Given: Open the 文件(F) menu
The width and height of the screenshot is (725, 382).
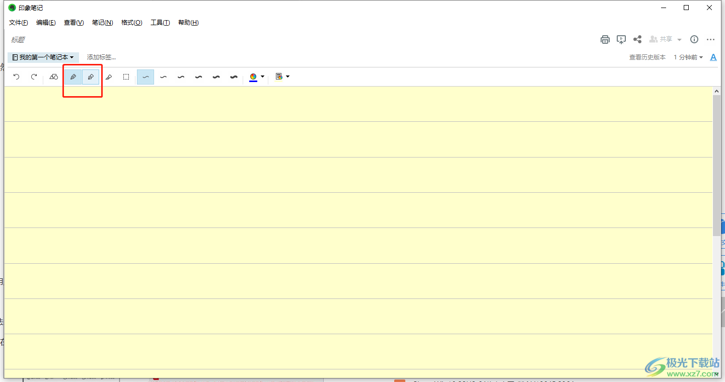Looking at the screenshot, I should 19,23.
